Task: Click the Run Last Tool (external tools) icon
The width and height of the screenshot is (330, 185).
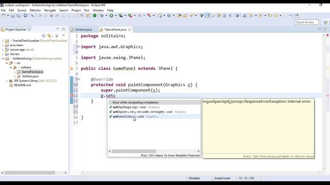Action: [x=130, y=15]
